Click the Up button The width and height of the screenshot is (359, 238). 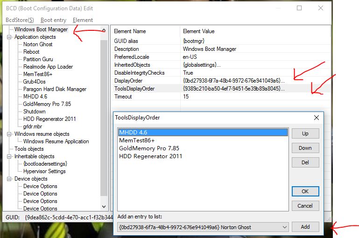click(x=305, y=133)
